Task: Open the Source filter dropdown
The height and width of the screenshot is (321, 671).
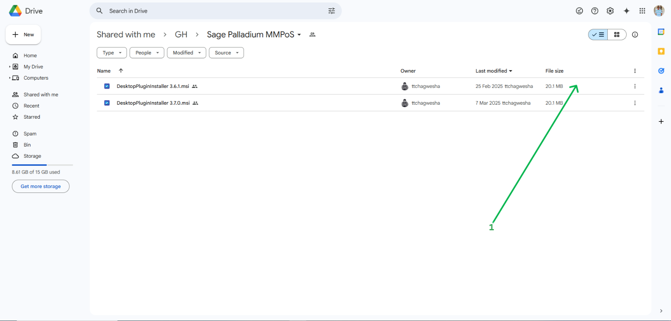Action: pos(226,53)
